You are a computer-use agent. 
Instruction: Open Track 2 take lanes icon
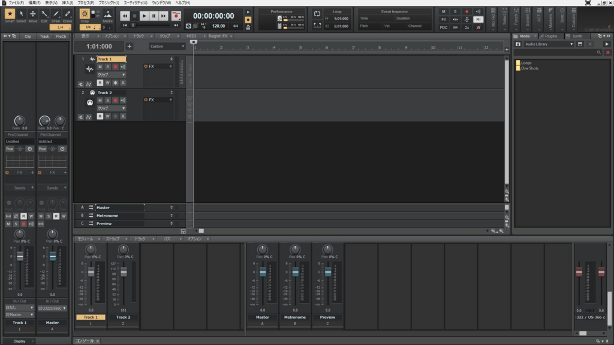click(81, 117)
